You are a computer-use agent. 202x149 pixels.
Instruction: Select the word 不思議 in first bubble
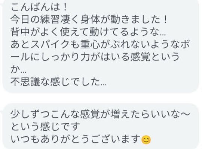point(25,82)
